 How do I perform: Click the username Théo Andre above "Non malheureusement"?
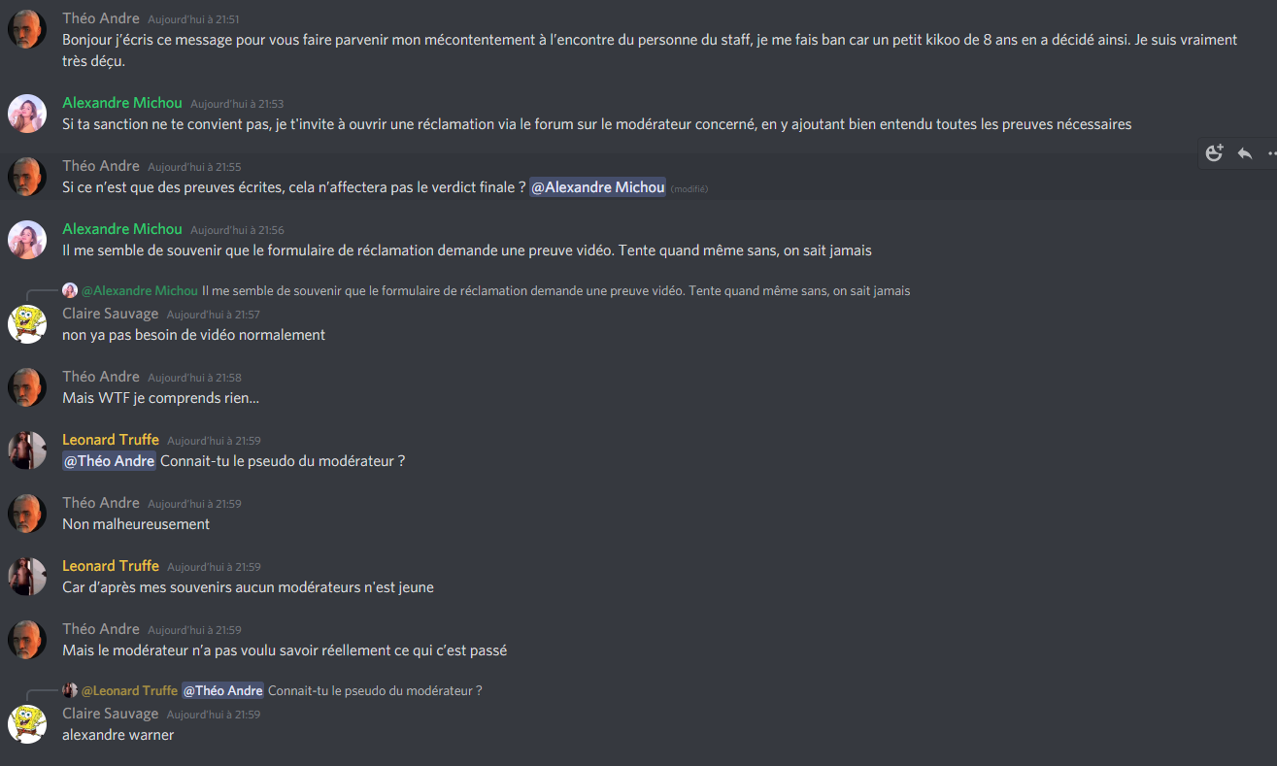tap(101, 503)
